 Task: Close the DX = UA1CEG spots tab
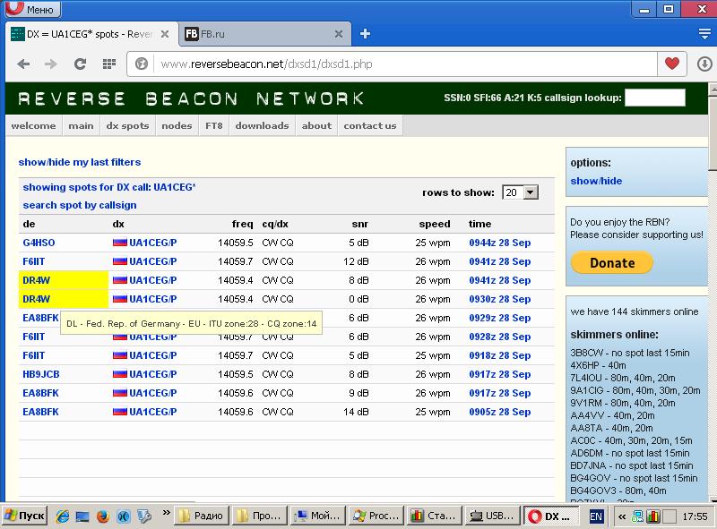[165, 34]
